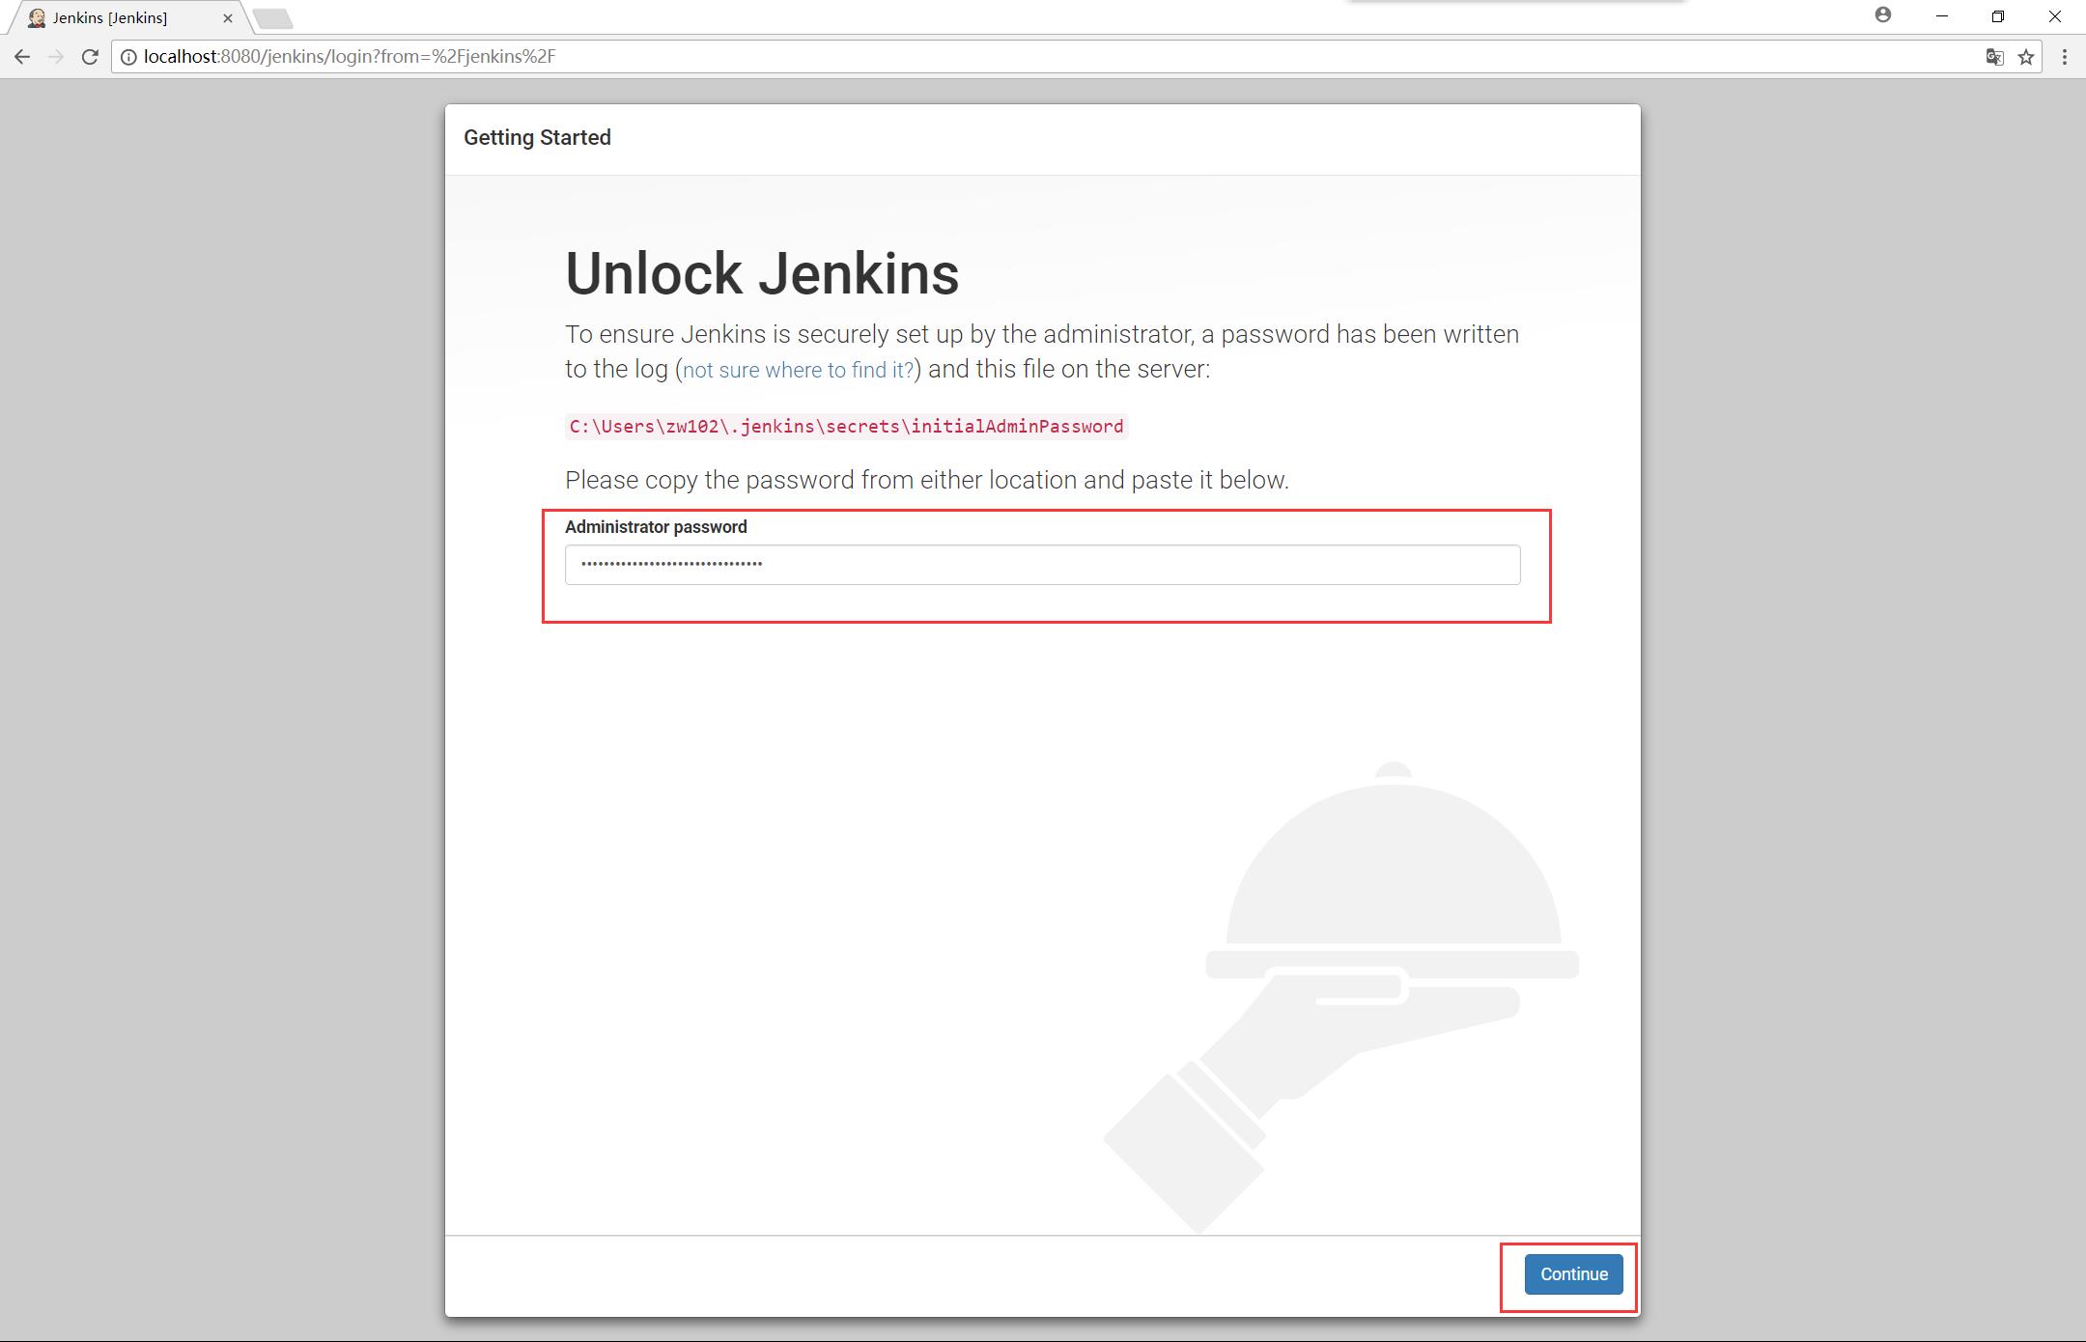Click 'Please copy the password' instruction text
This screenshot has width=2086, height=1342.
(x=927, y=480)
